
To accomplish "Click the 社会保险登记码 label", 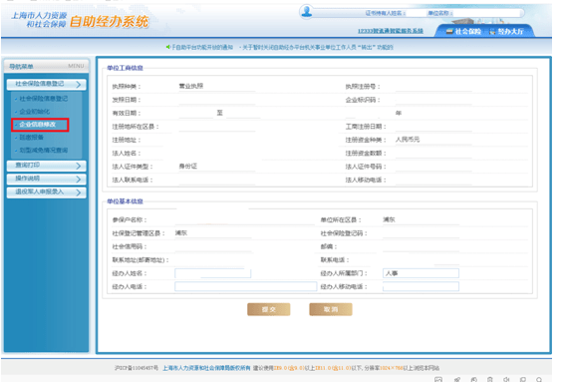I will (x=344, y=233).
